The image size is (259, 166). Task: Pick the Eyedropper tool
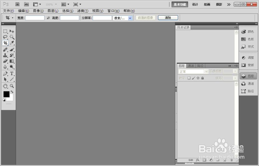point(12,43)
